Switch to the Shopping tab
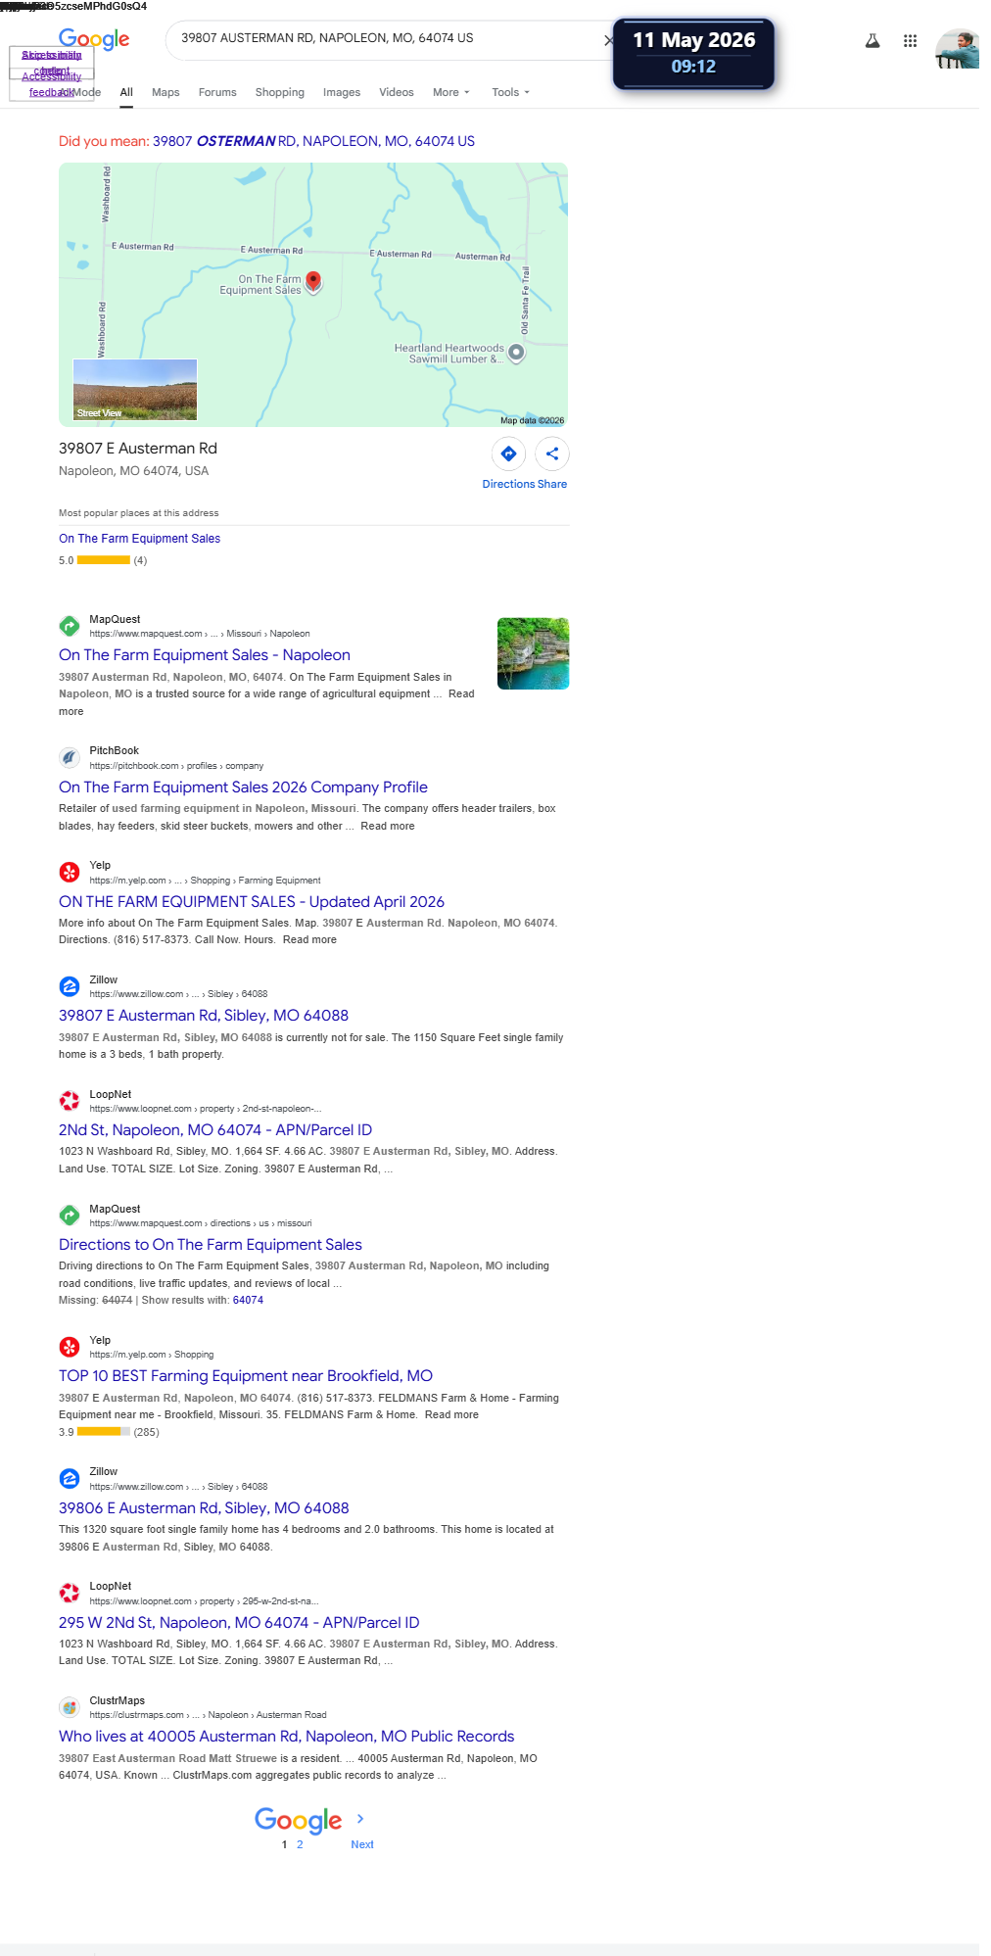The width and height of the screenshot is (991, 1956). click(x=280, y=92)
